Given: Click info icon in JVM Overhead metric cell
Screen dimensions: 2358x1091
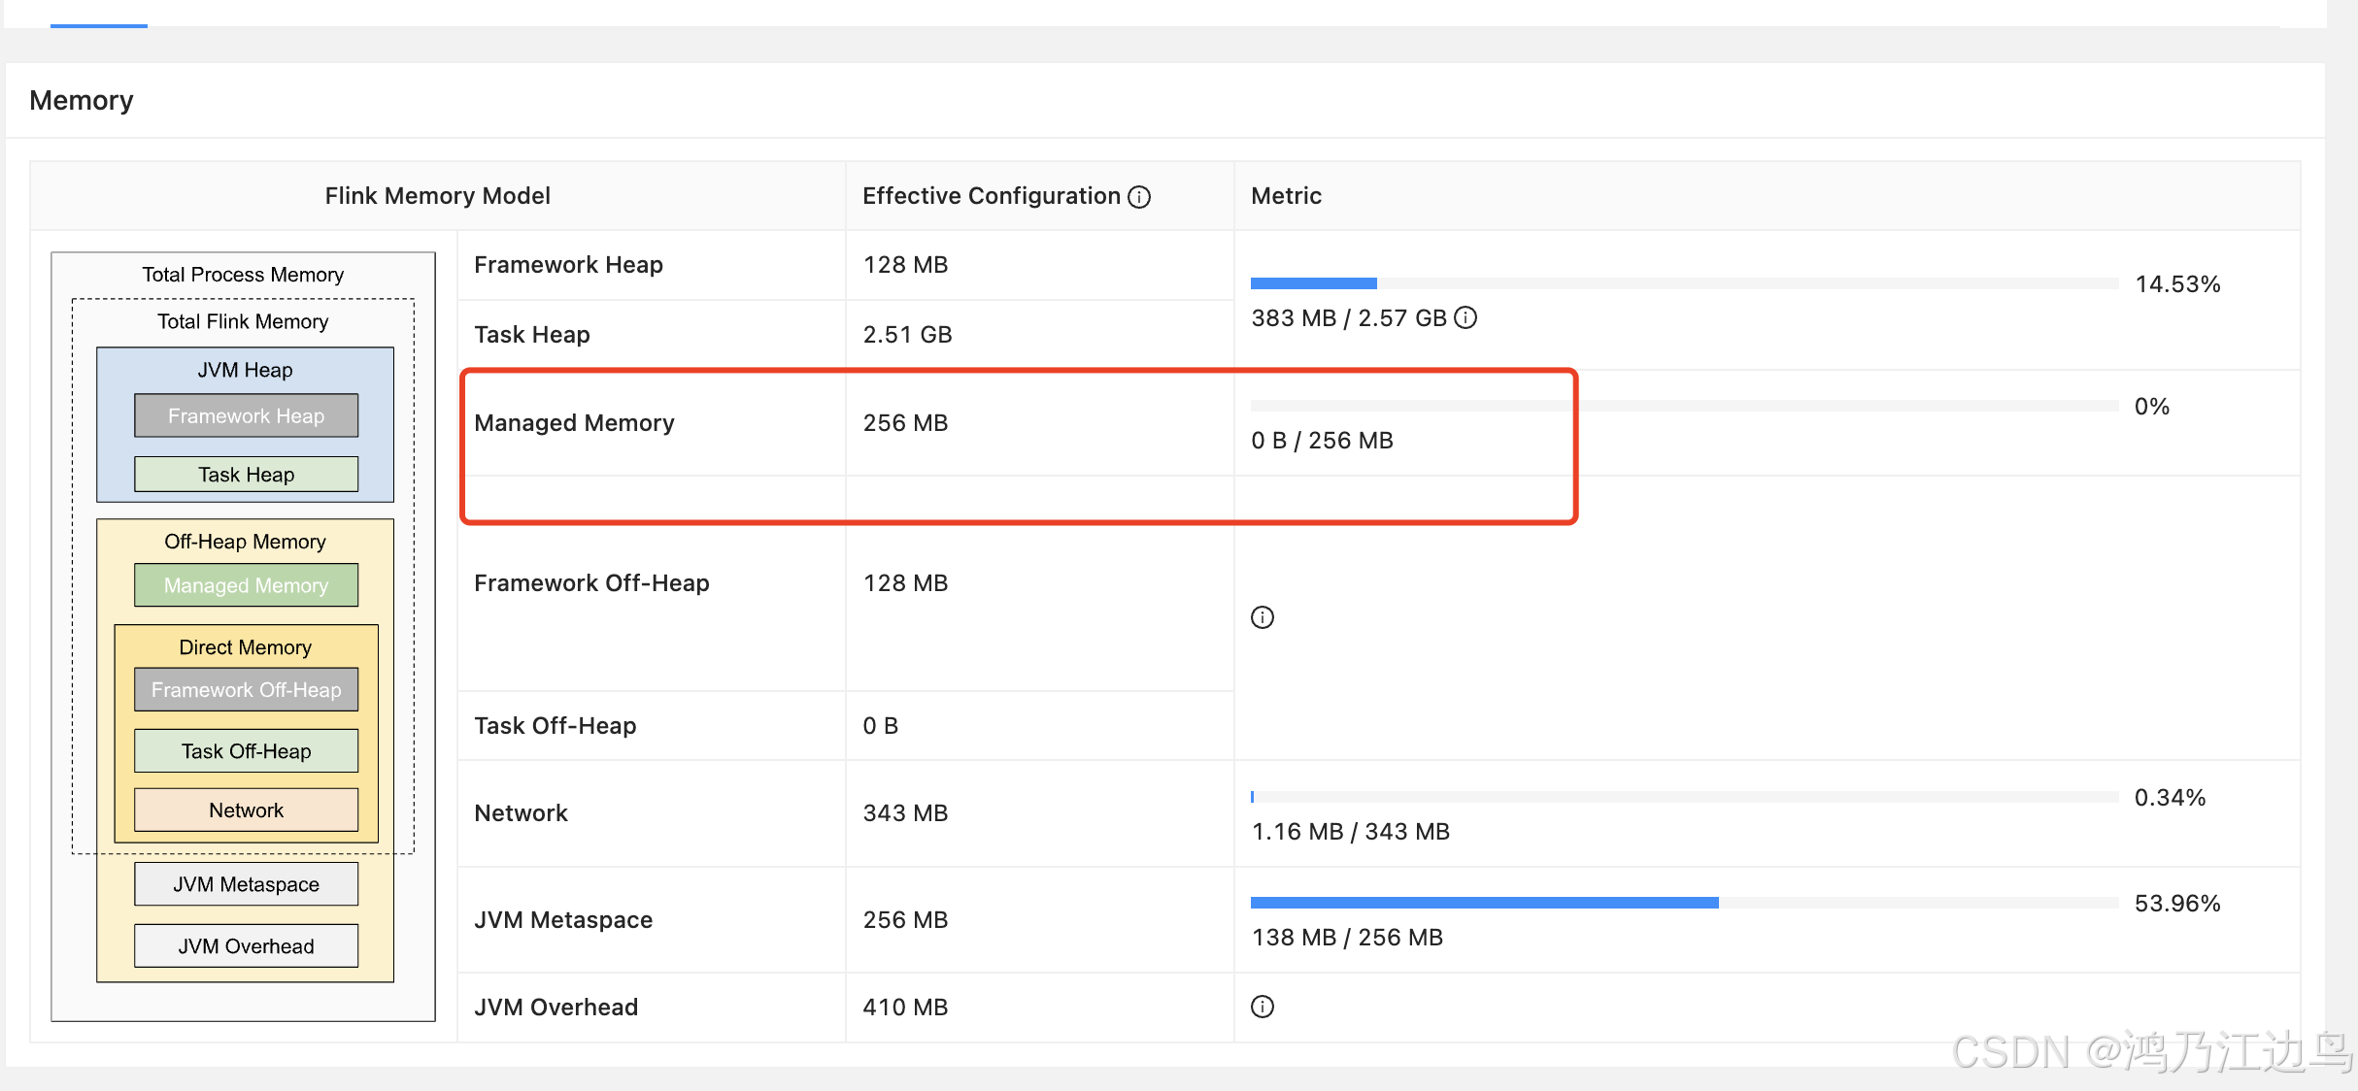Looking at the screenshot, I should click(1263, 1007).
